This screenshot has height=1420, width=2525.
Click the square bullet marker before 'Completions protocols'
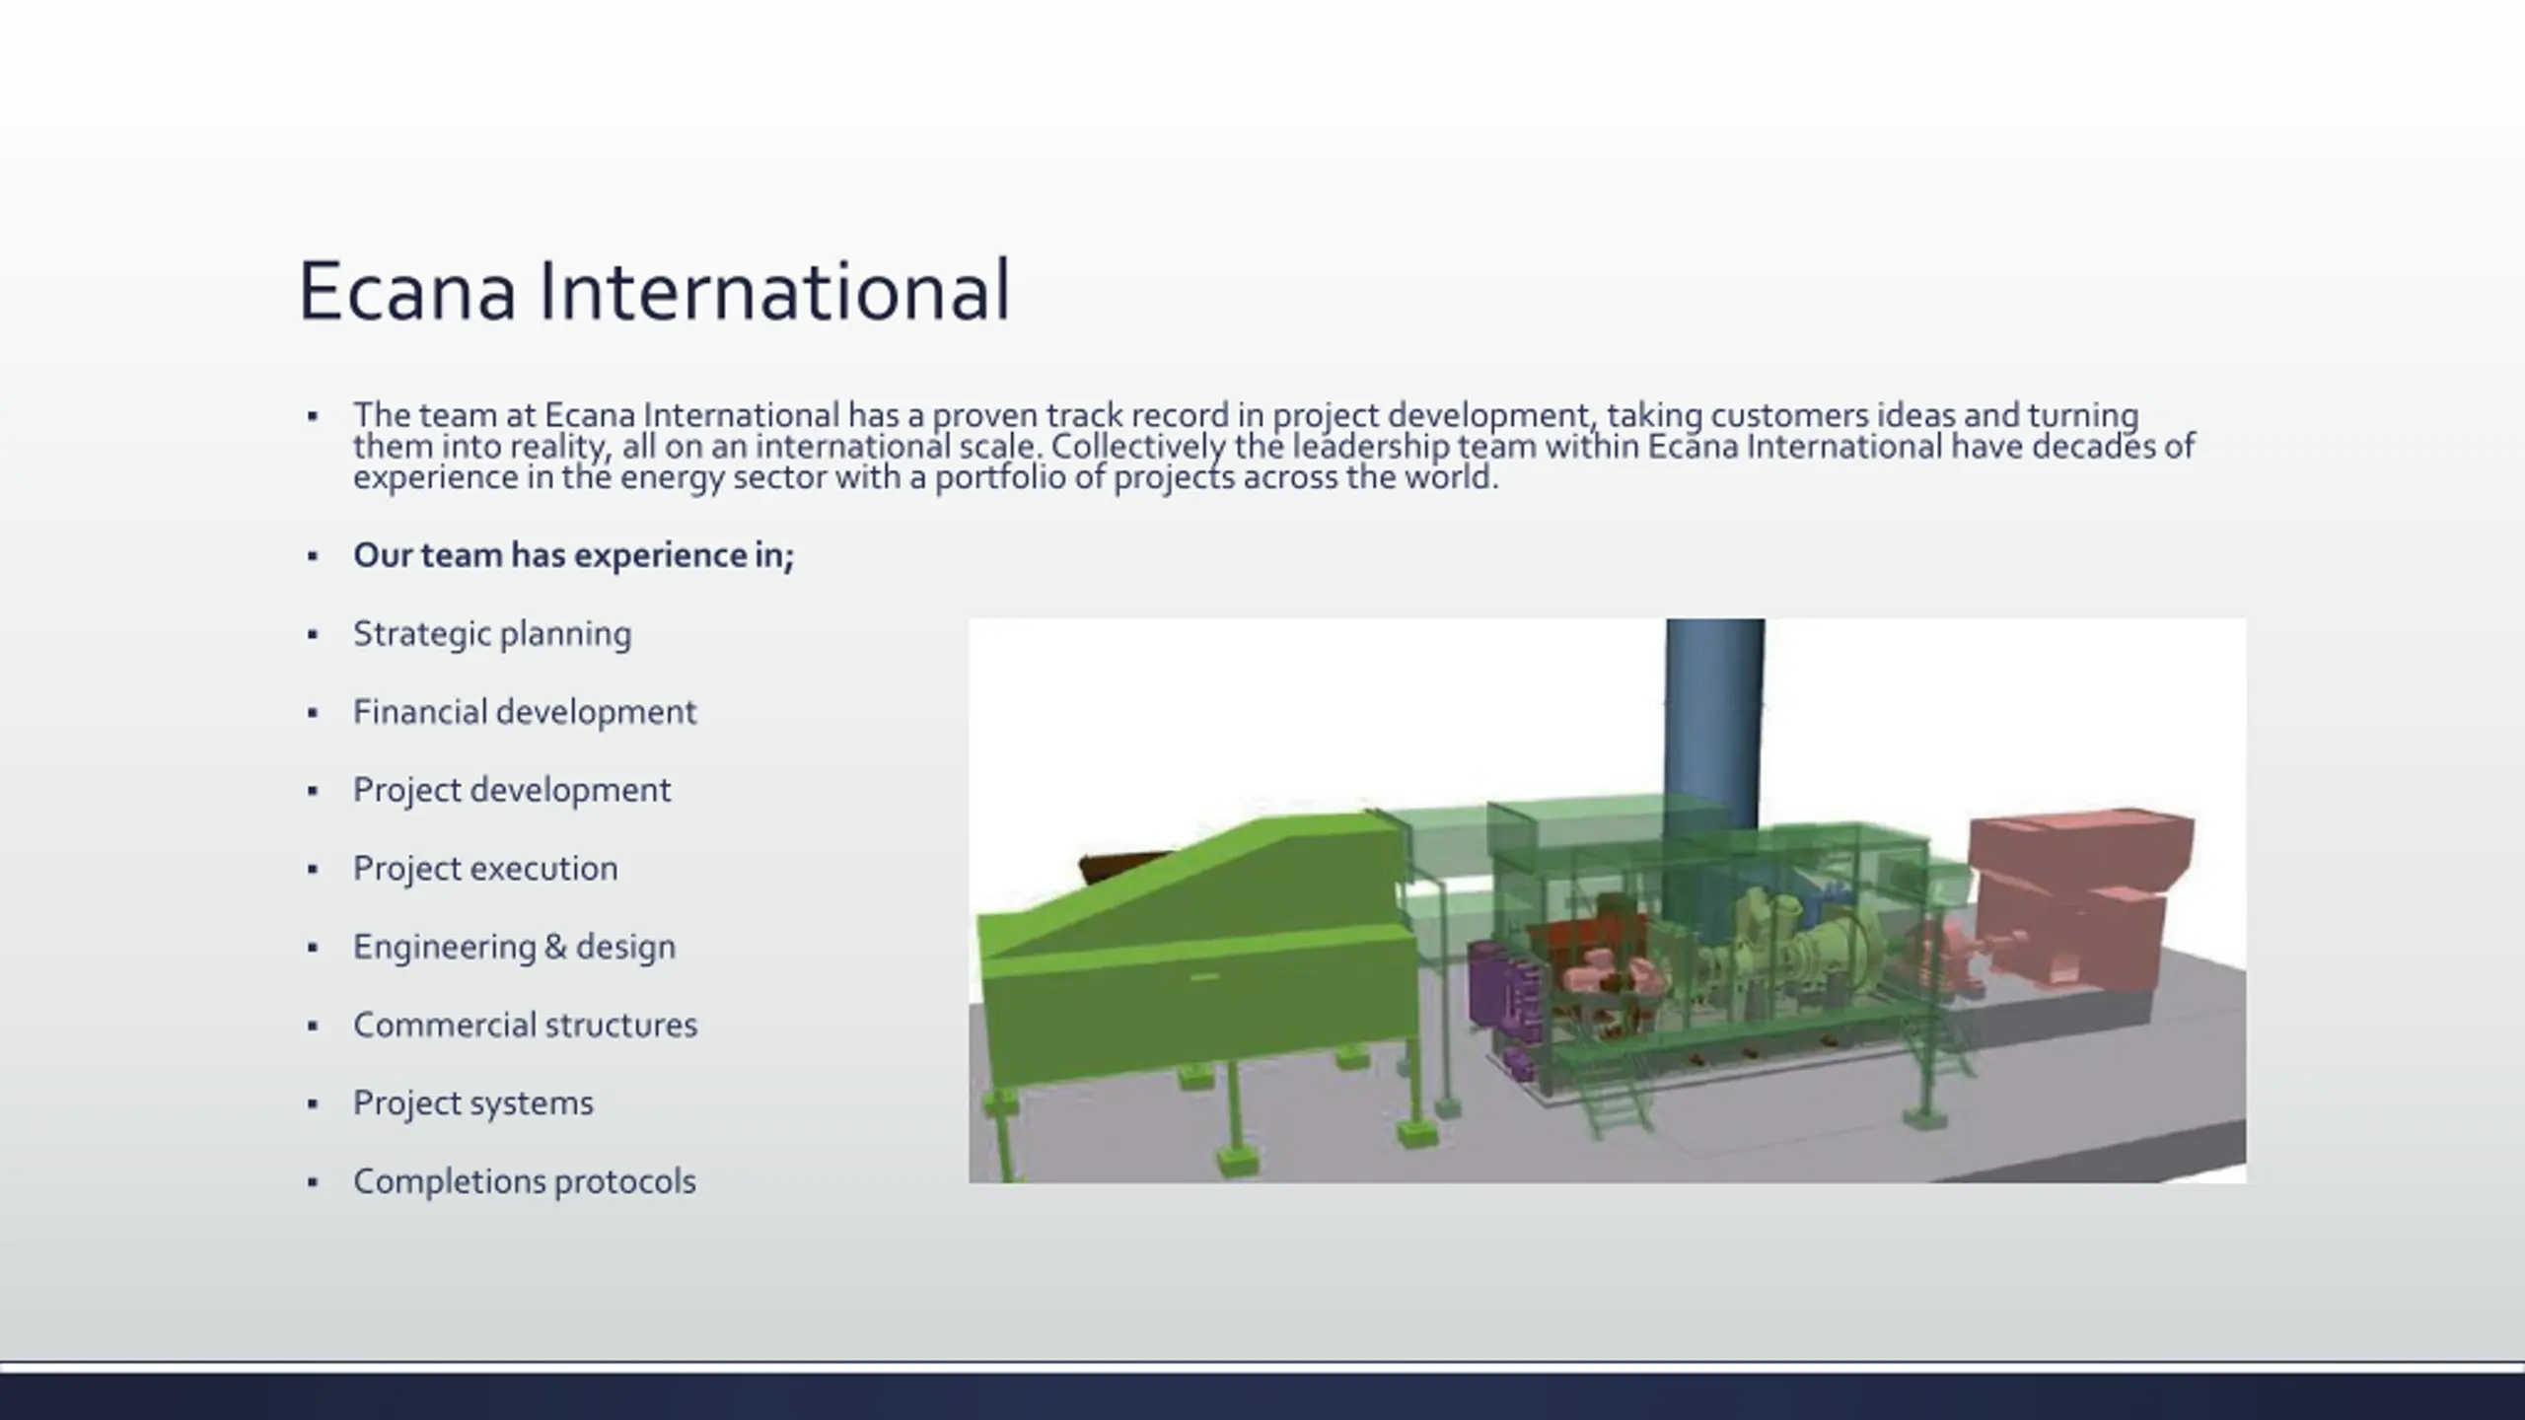coord(313,1182)
